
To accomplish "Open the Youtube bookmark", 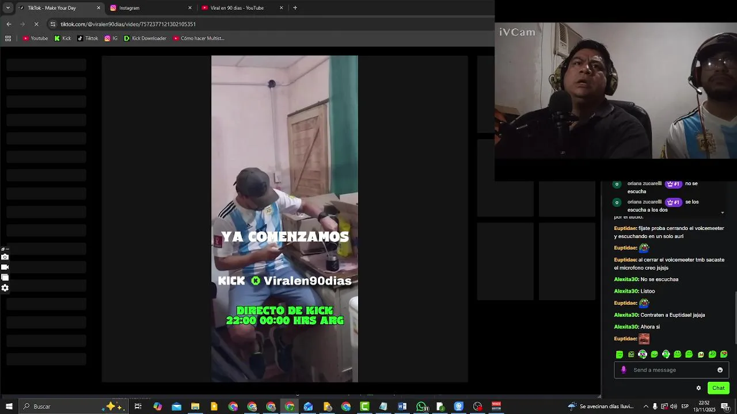I will 35,39.
